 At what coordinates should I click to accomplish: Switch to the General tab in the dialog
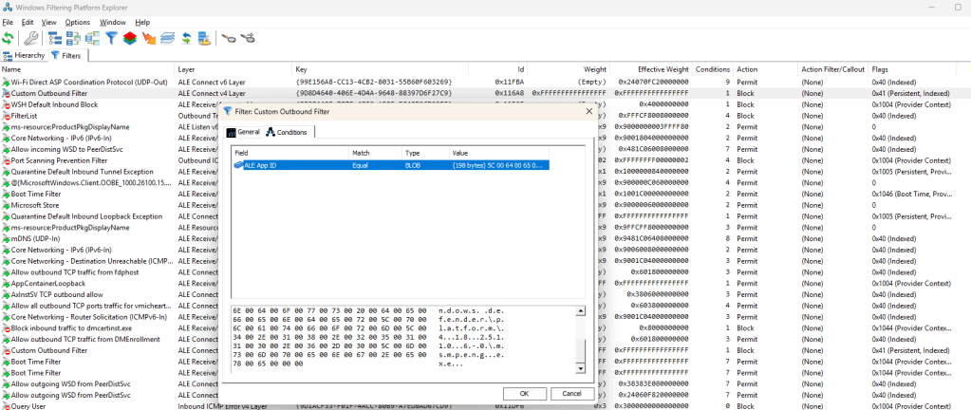(x=243, y=132)
